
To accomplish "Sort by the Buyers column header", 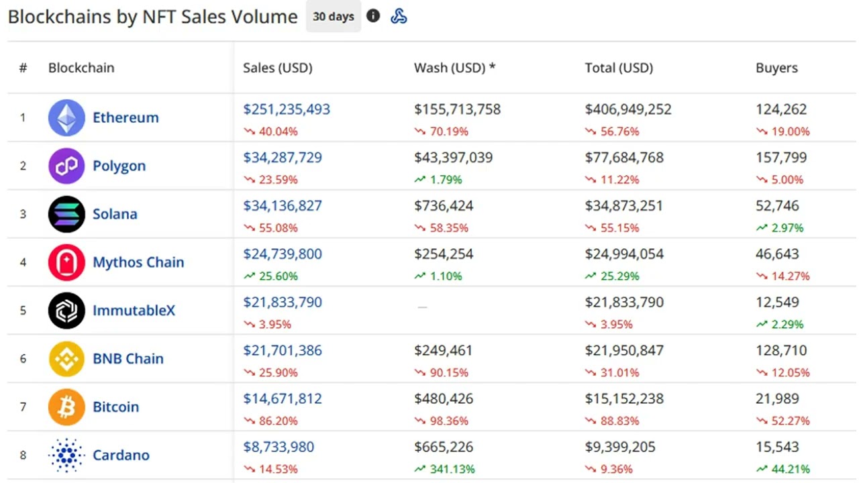I will point(776,68).
